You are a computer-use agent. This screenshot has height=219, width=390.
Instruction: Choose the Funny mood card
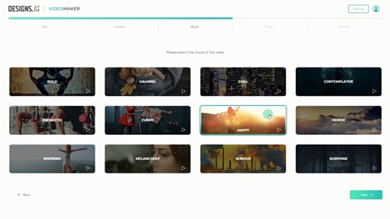(x=148, y=120)
